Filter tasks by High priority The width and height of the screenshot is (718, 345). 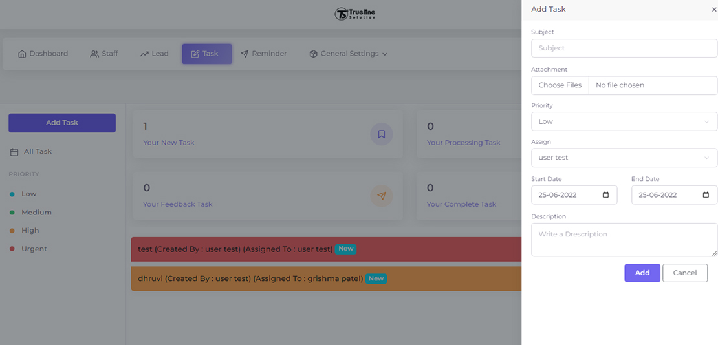[x=30, y=231]
